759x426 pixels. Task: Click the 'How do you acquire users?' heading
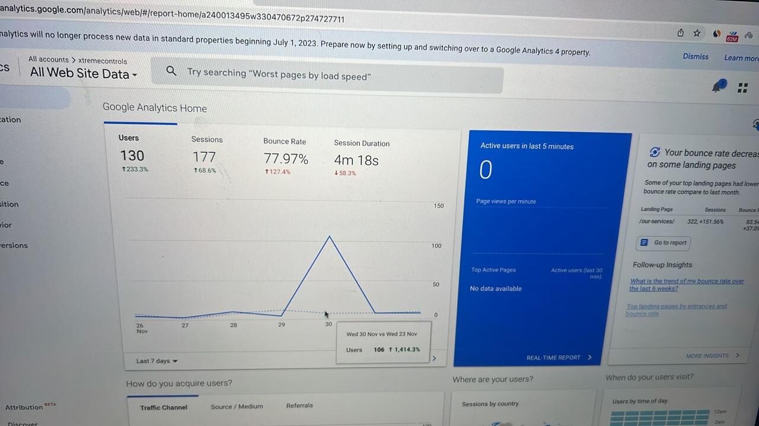click(179, 383)
